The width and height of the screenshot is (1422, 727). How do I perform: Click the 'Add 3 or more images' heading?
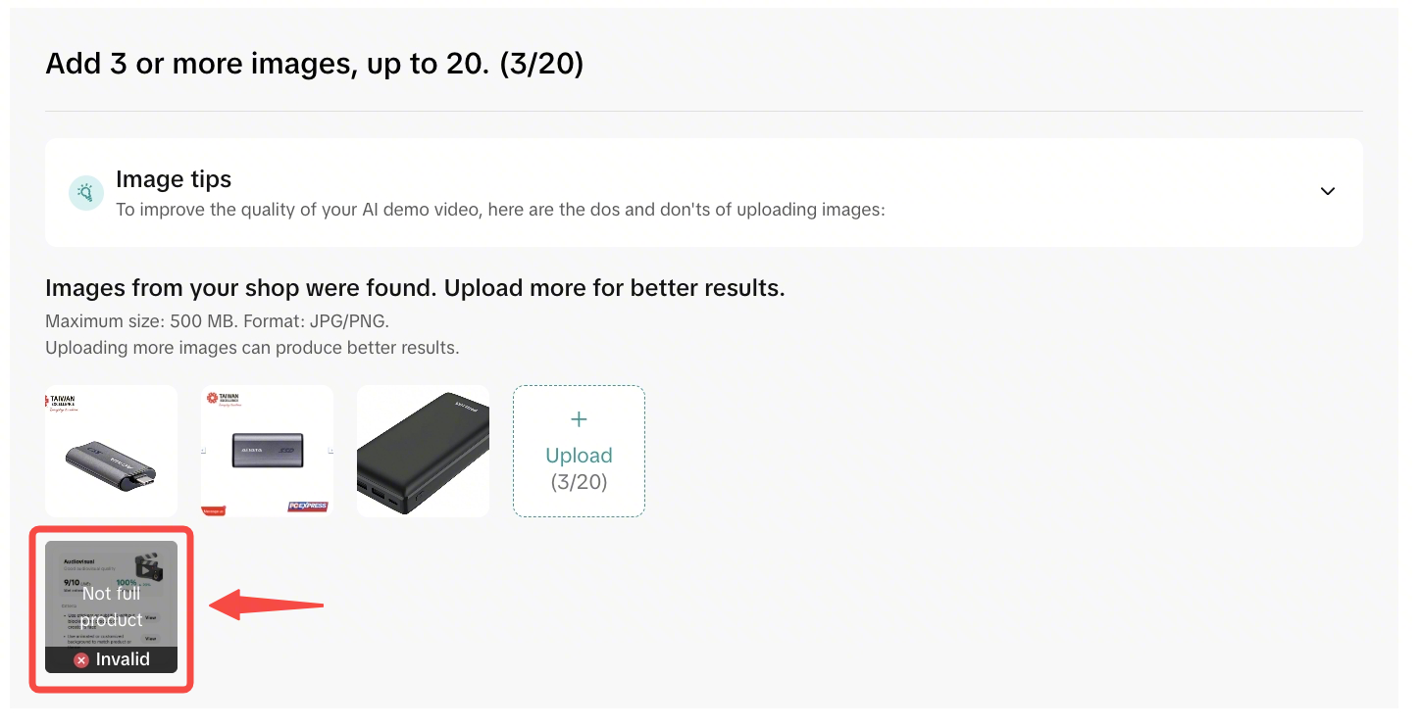(x=314, y=65)
